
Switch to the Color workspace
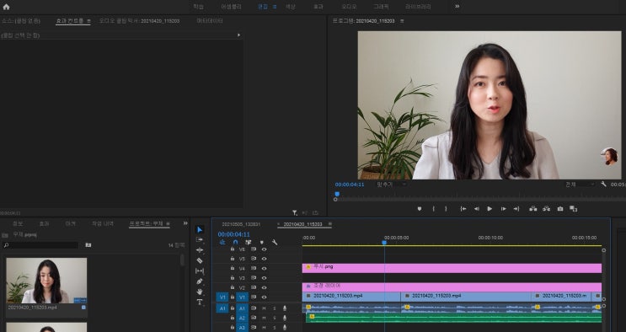tap(290, 7)
